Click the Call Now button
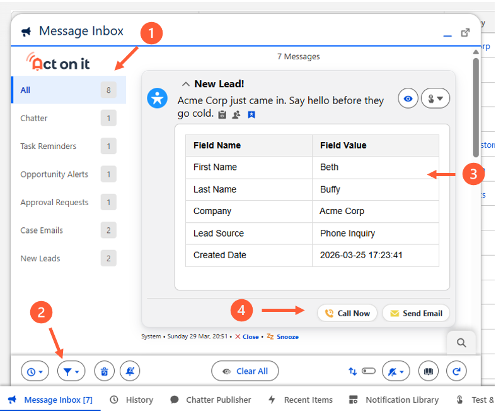The image size is (496, 411). coord(347,313)
